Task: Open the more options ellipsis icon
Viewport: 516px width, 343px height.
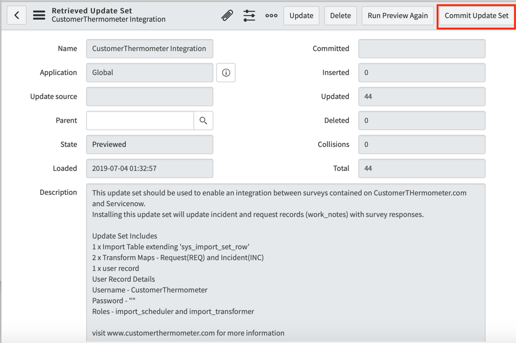Action: click(271, 15)
